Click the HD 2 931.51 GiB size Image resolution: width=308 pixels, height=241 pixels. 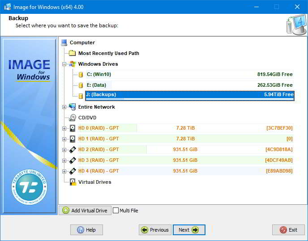(185, 149)
